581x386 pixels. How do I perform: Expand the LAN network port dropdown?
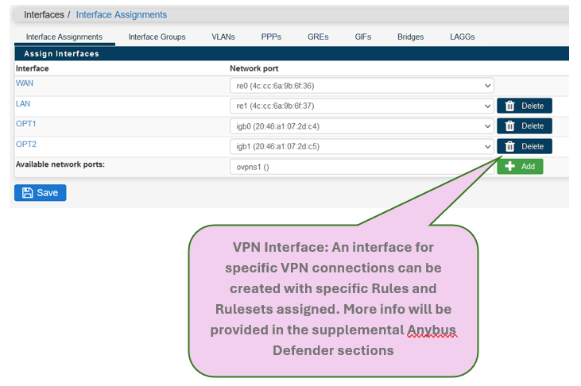click(362, 106)
